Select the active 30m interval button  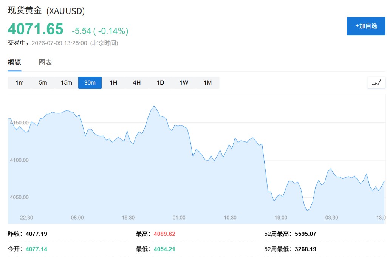click(x=90, y=83)
